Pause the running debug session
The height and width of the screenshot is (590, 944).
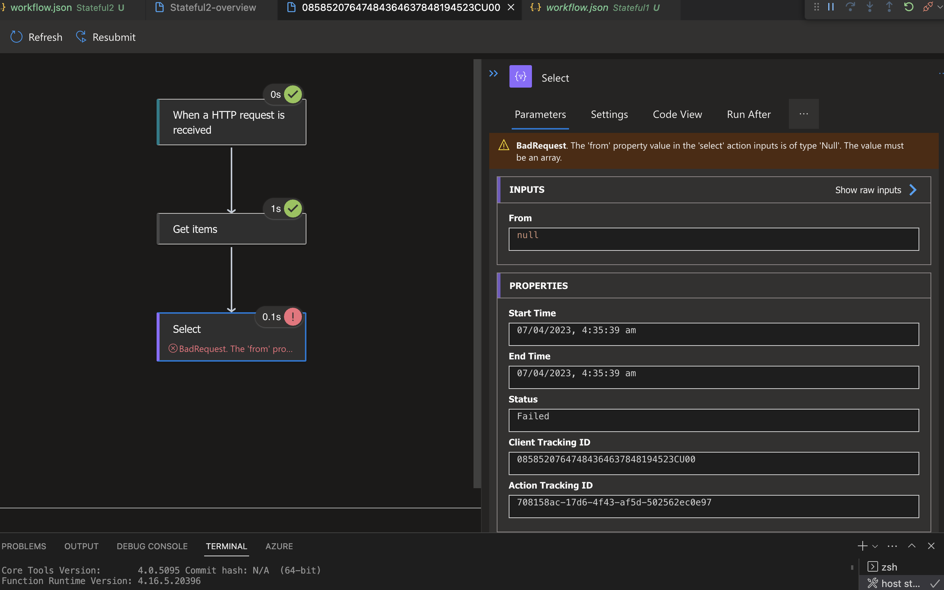pos(830,7)
